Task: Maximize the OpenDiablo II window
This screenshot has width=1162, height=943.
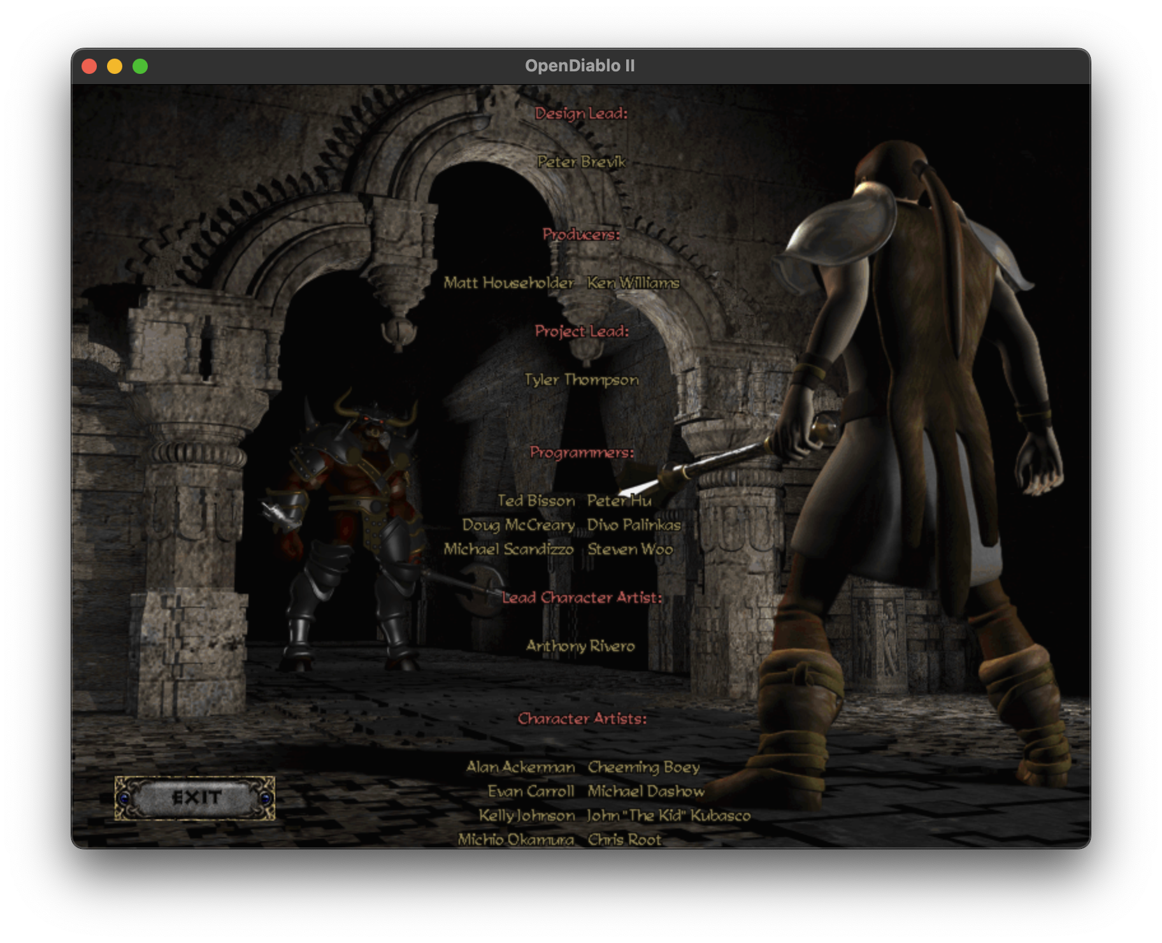Action: click(x=140, y=66)
